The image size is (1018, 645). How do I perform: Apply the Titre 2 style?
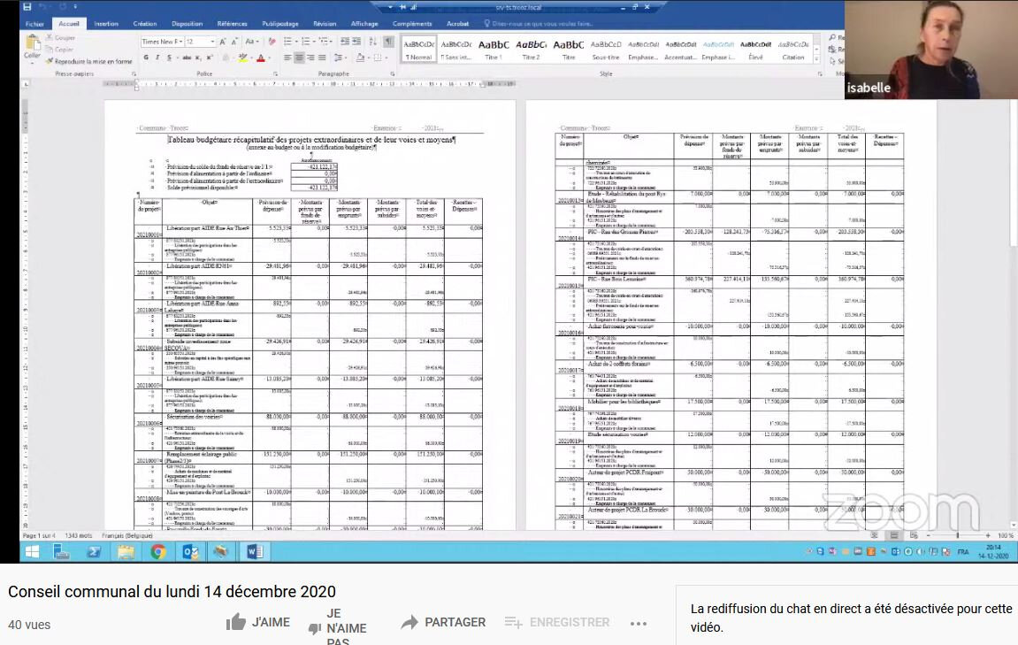coord(531,50)
